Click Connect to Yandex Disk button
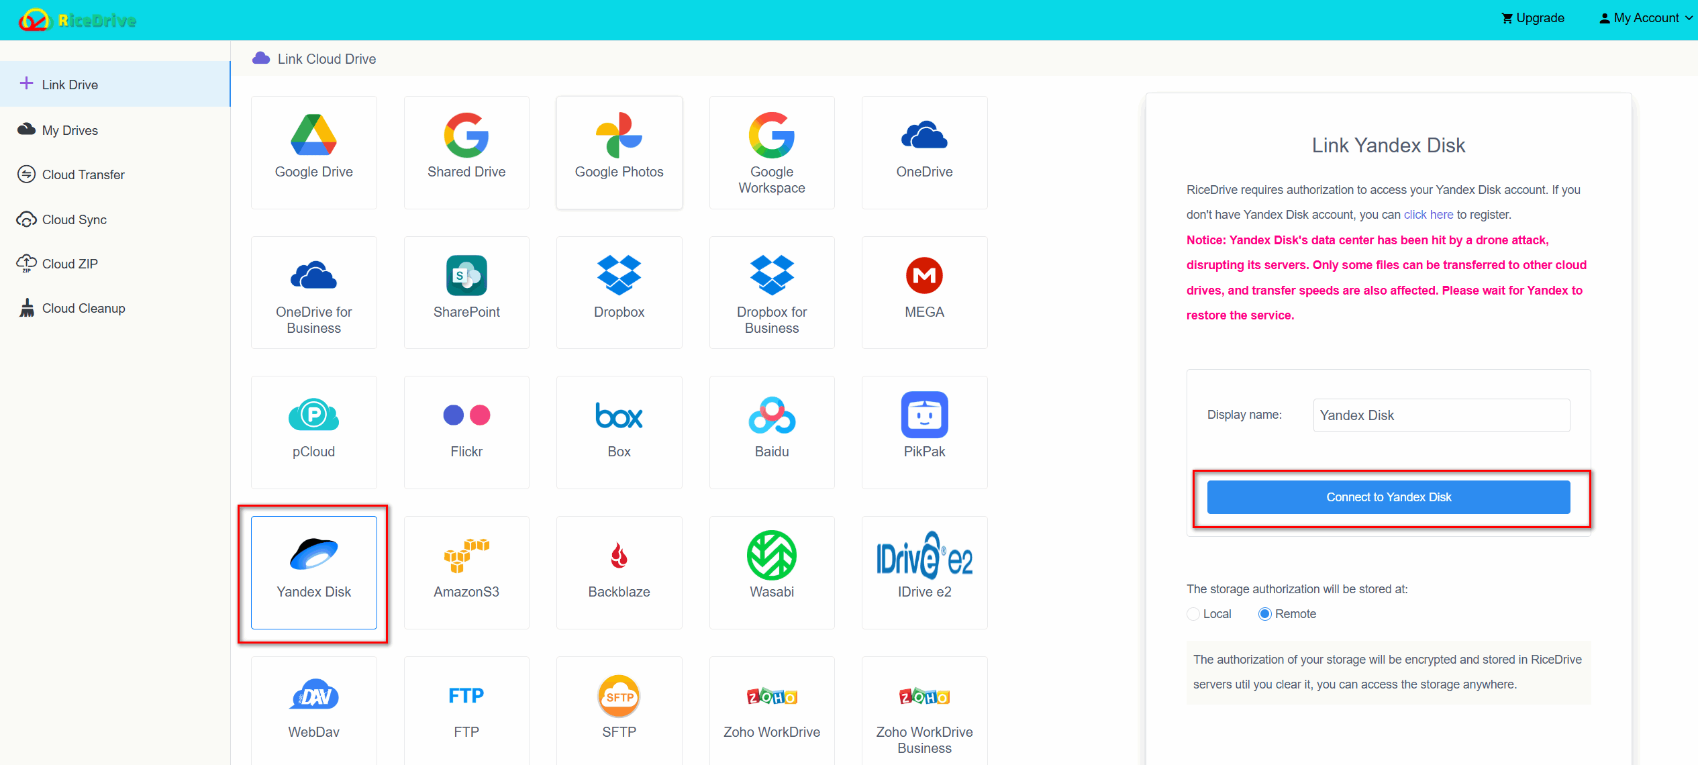Screen dimensions: 1698x765 point(1388,497)
